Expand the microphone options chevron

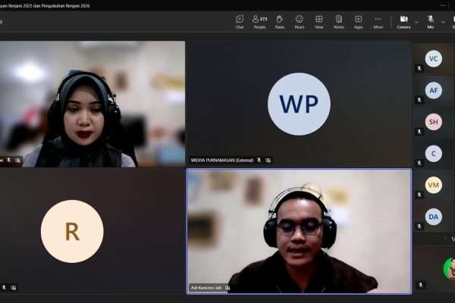click(444, 21)
